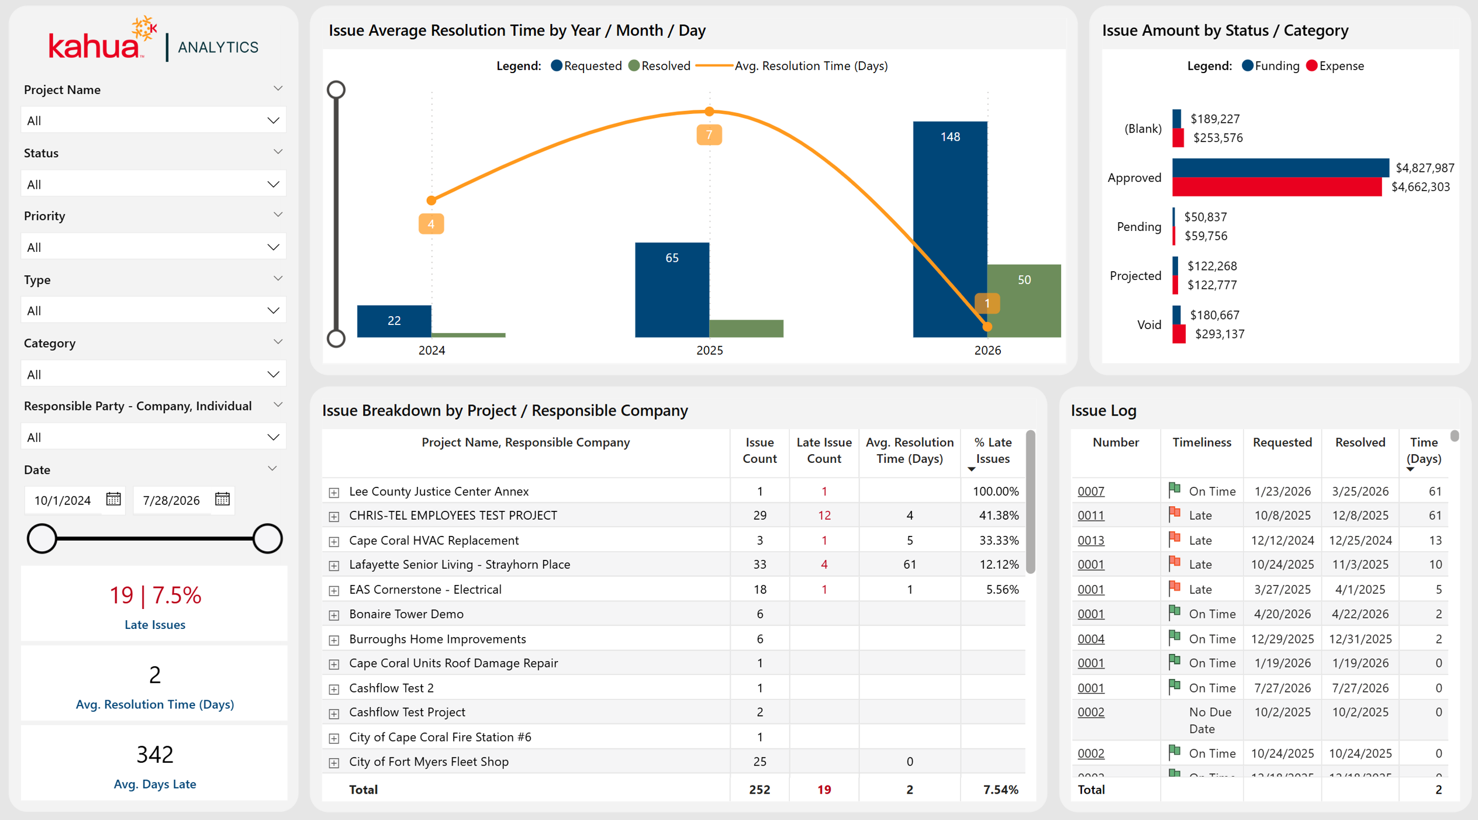Screen dimensions: 1478x820
Task: Sort the Issue Log by Timeliness header
Action: pos(1201,442)
